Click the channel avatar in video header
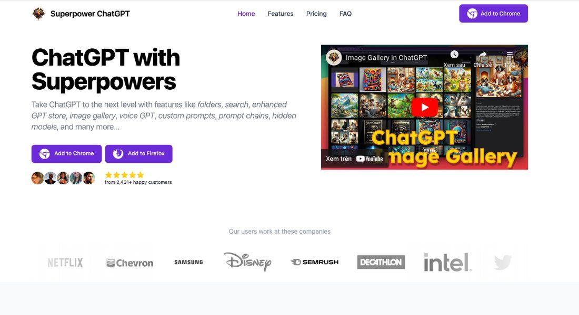579x315 pixels. click(x=334, y=58)
